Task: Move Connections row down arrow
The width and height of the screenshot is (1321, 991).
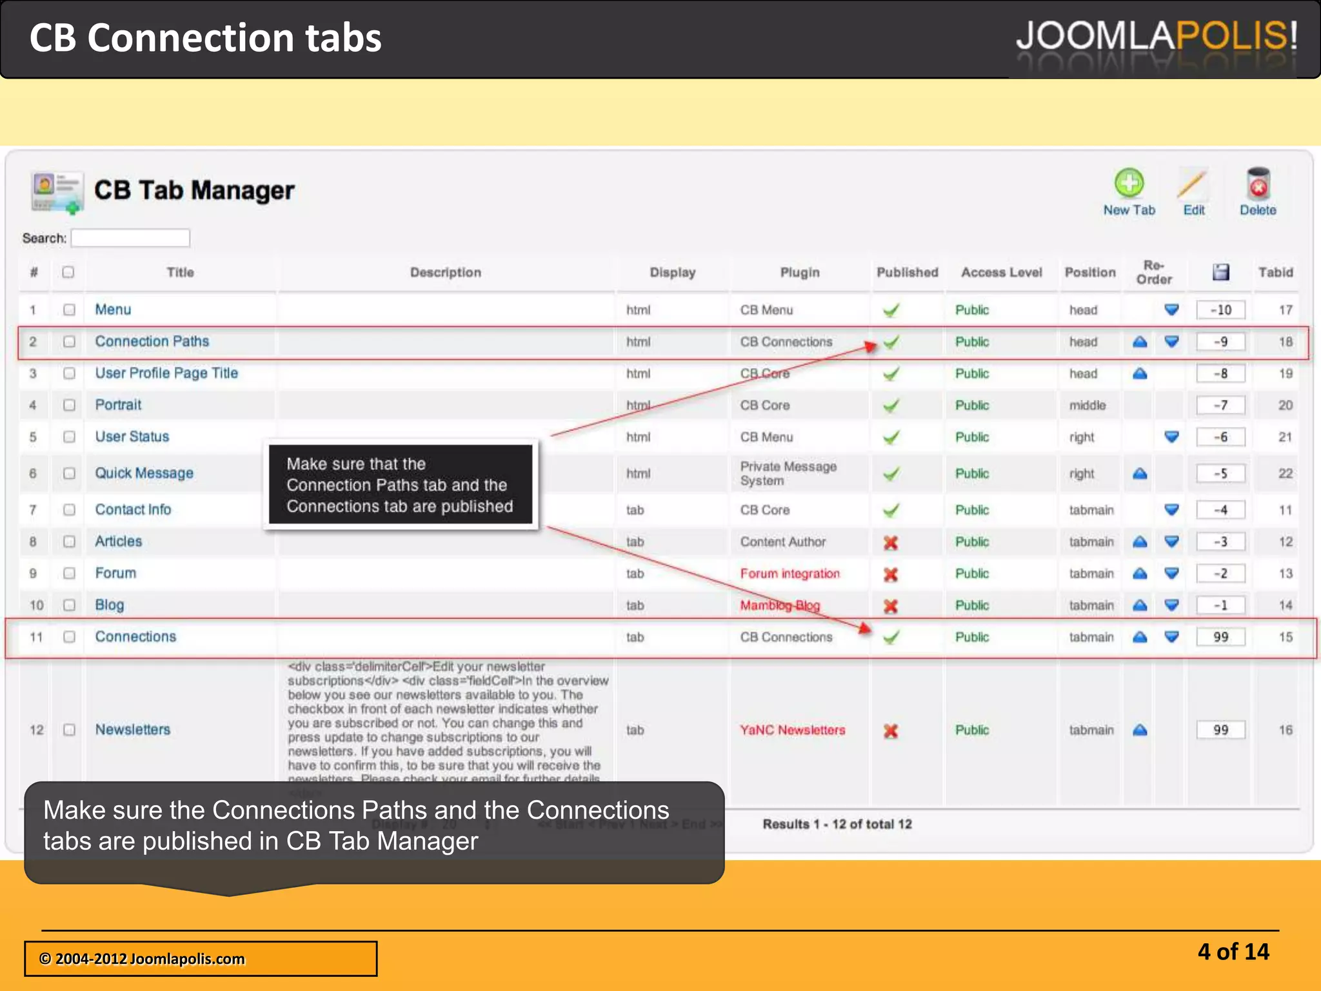Action: point(1172,637)
